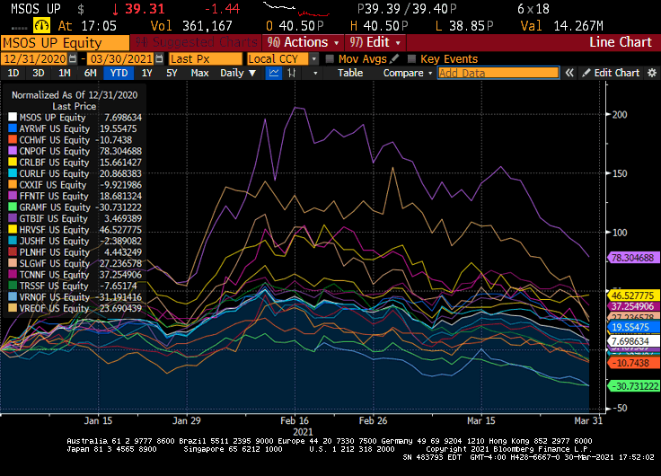
Task: Click the CRLBF US Equity yellow legend swatch
Action: coord(13,163)
